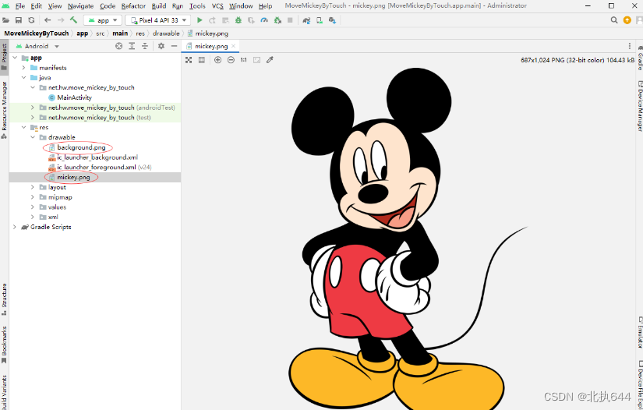
Task: Pick a color with the image editor eyedropper
Action: coord(270,60)
